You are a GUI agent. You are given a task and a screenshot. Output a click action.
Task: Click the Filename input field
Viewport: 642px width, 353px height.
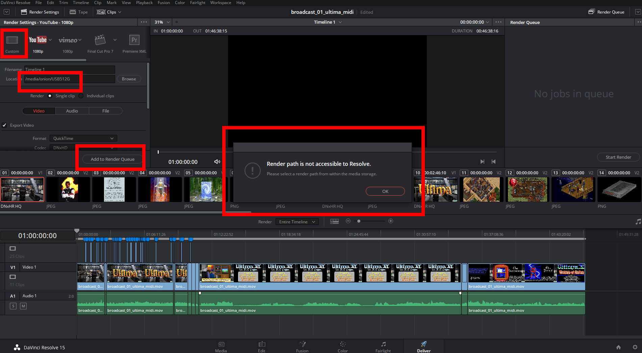pos(70,69)
